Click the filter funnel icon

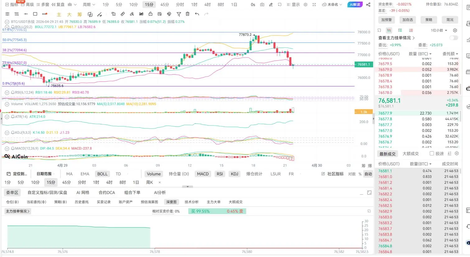coord(179,14)
